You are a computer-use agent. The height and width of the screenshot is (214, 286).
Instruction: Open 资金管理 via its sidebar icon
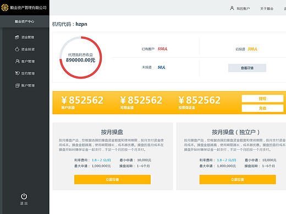[x=17, y=37]
